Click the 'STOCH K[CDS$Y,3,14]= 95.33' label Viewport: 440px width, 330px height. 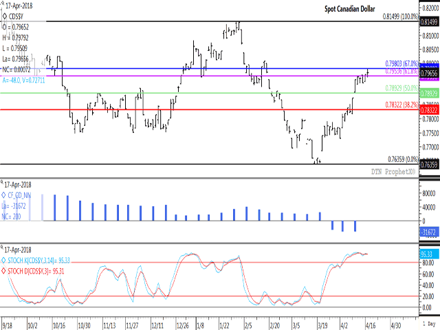tap(38, 261)
